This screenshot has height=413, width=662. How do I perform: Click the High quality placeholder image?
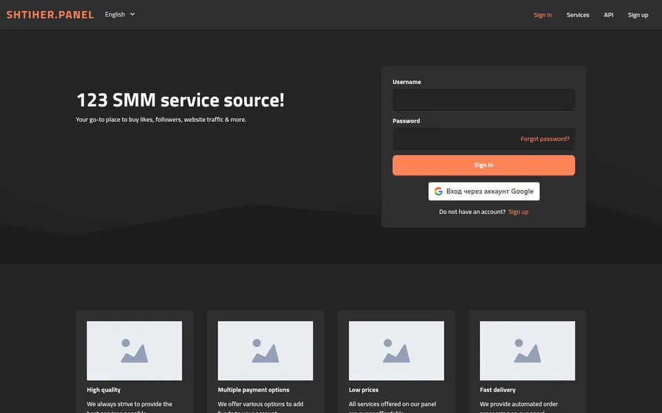coord(134,350)
